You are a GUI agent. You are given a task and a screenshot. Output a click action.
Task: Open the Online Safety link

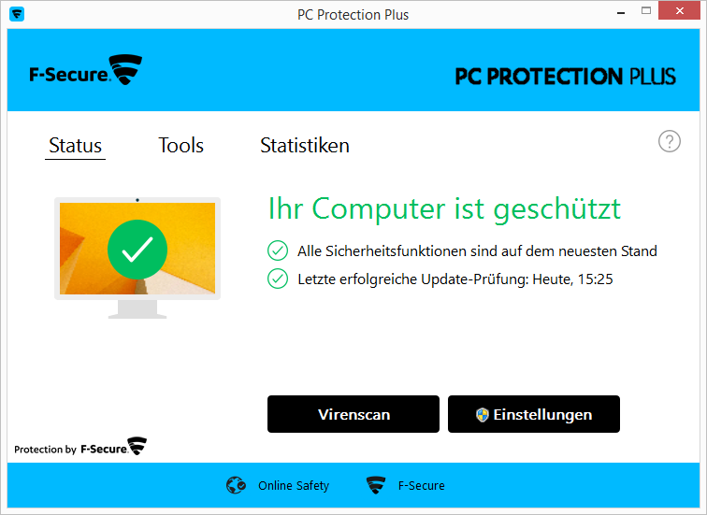click(x=294, y=486)
